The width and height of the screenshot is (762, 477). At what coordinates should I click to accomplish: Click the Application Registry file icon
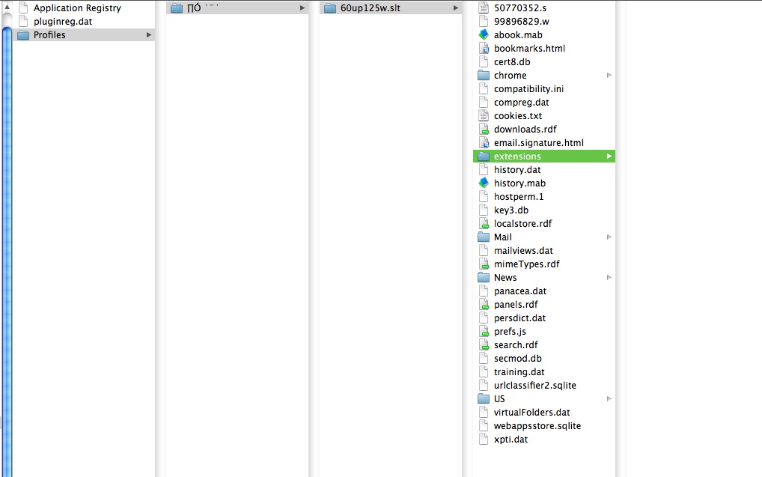click(x=23, y=7)
